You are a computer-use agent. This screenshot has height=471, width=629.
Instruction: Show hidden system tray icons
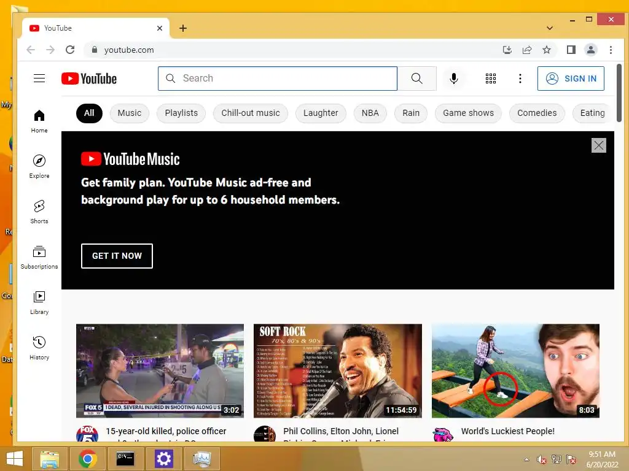[526, 459]
